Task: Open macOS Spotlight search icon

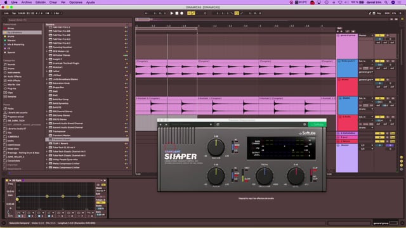Action: (386, 3)
